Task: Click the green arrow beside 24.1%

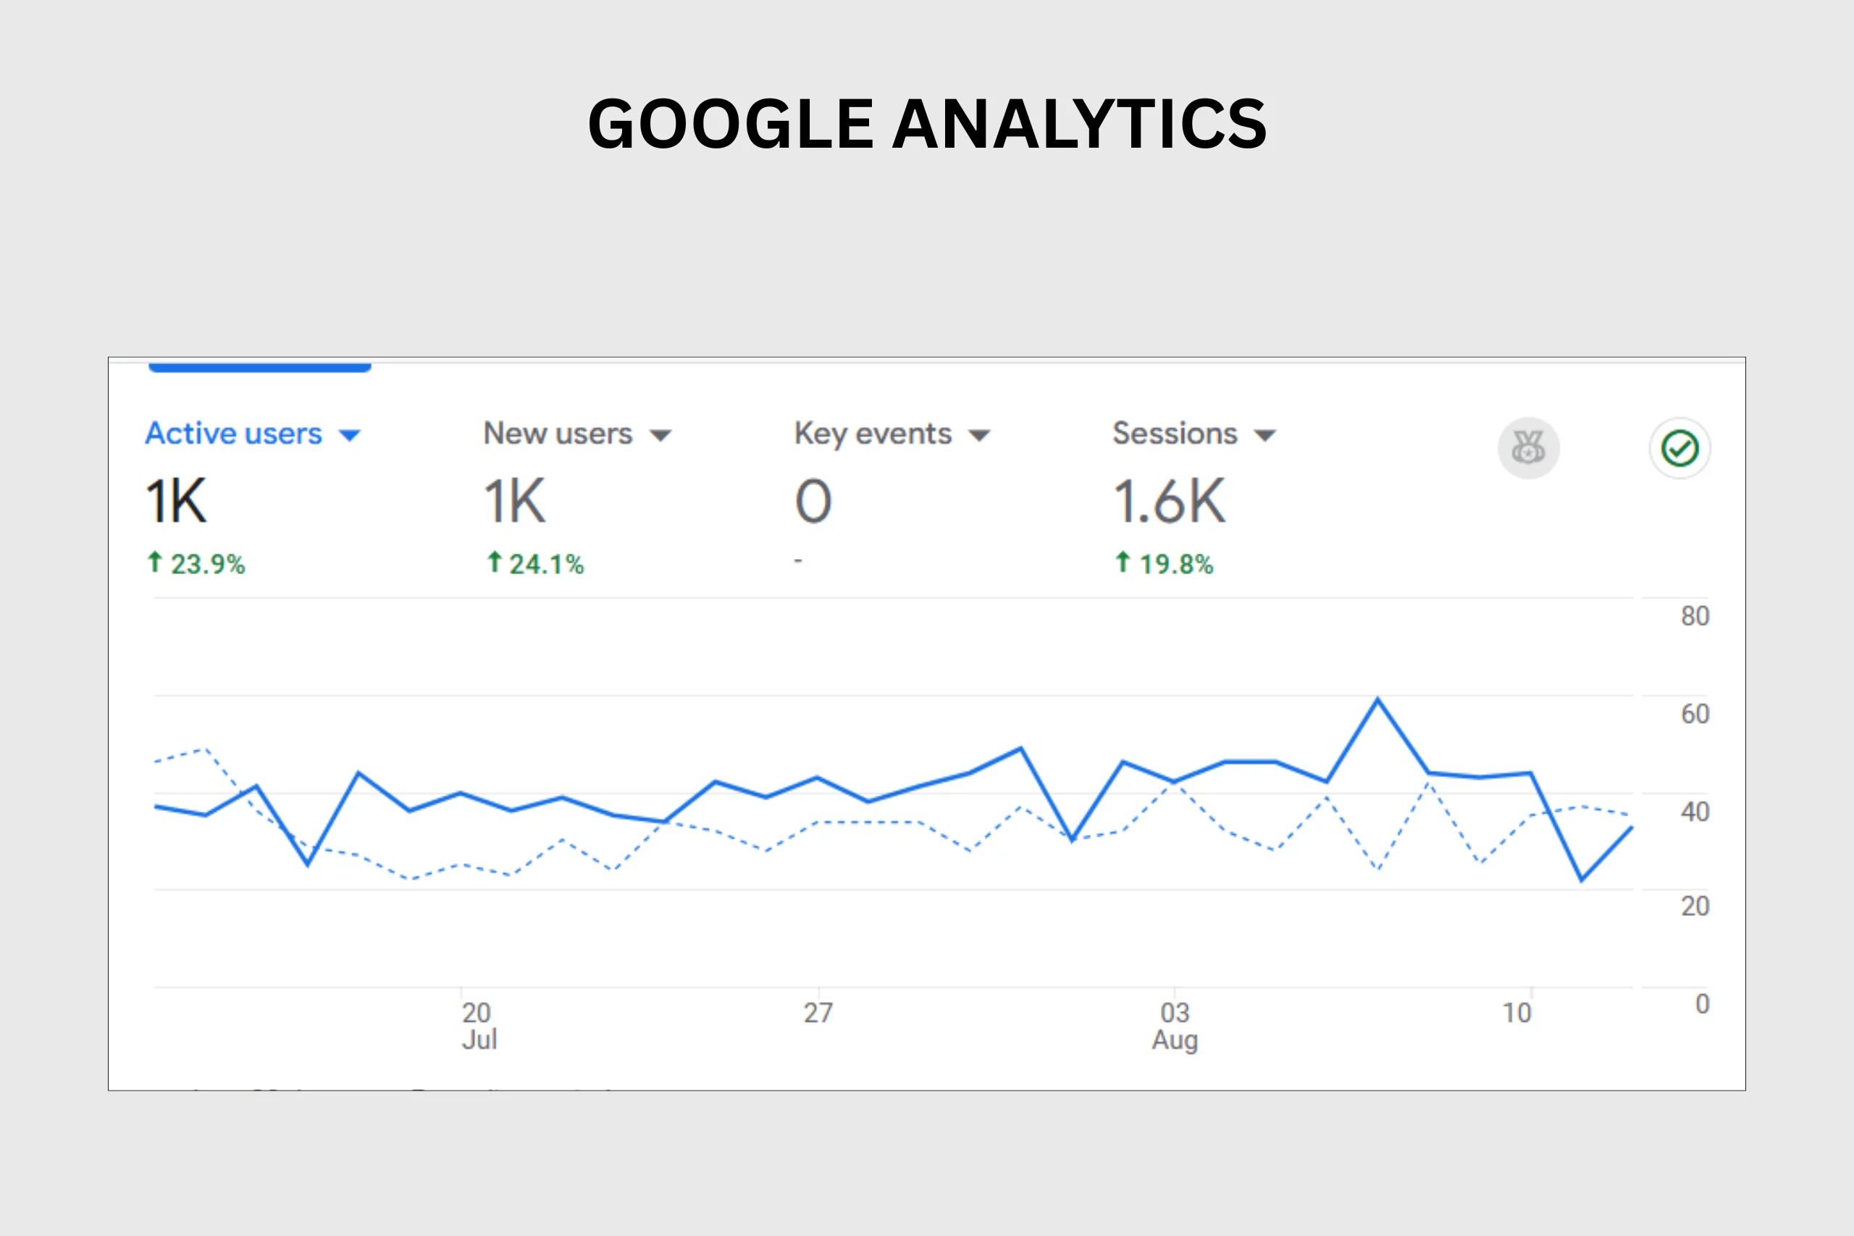Action: pos(494,562)
